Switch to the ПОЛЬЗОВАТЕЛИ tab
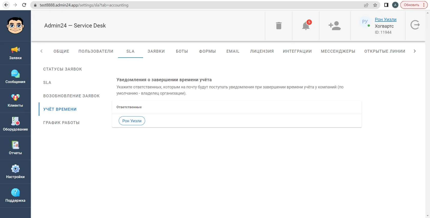Screen dimensions: 430x218 click(96, 51)
